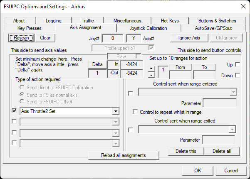Select the Axis Assignment tab
Viewport: 250px width, 179px height.
point(86,27)
